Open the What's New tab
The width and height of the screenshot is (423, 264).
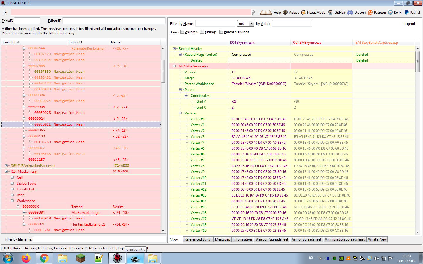[377, 239]
